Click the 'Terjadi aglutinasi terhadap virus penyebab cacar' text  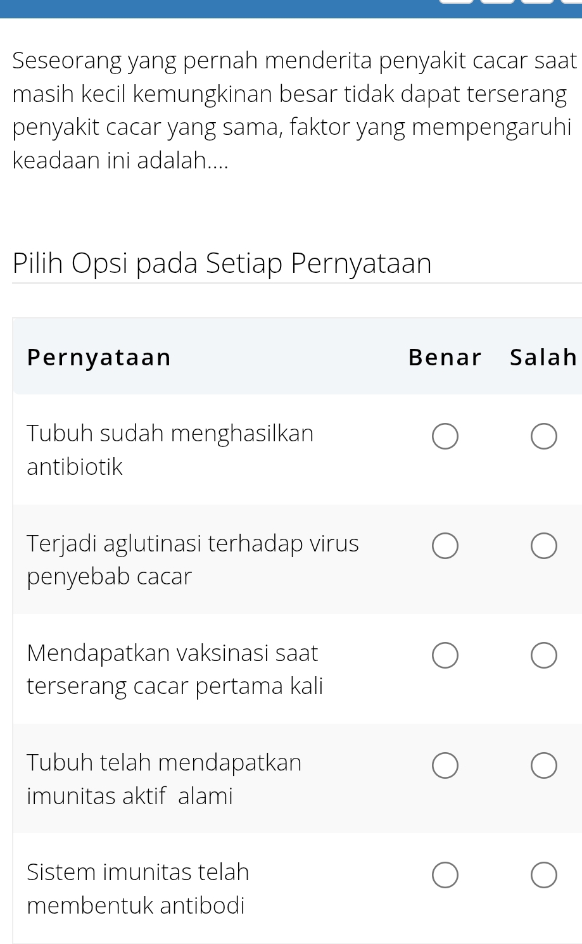point(193,560)
